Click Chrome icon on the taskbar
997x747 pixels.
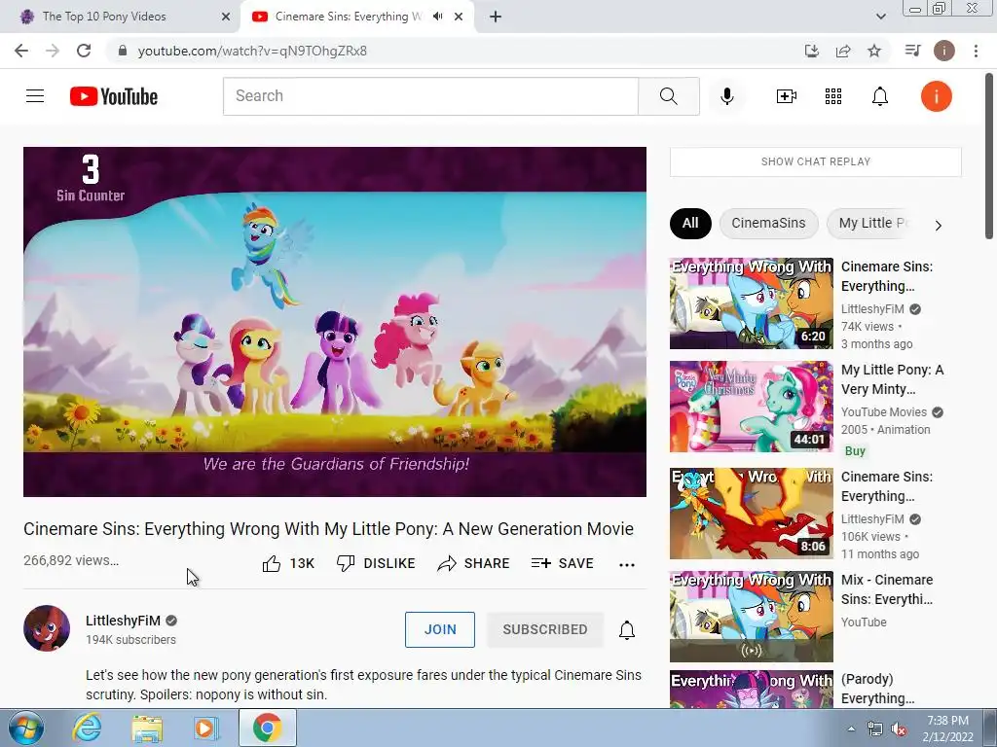pos(267,728)
